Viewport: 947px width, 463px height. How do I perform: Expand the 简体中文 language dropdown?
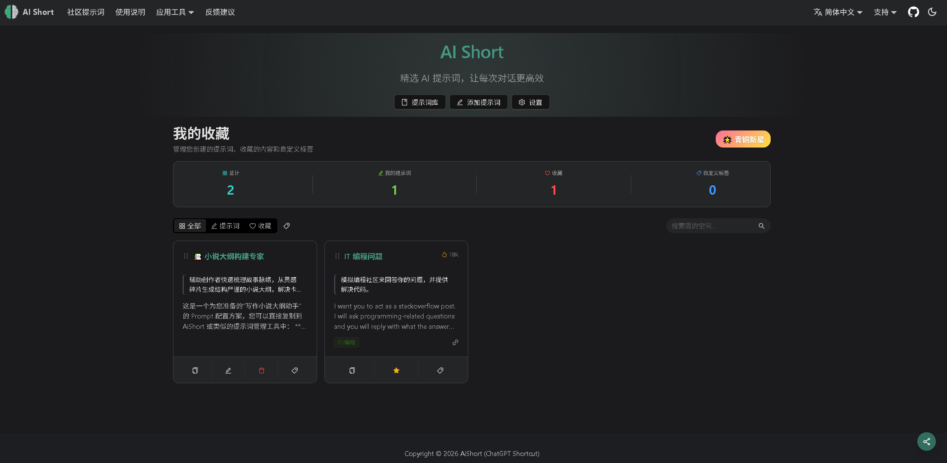click(838, 12)
